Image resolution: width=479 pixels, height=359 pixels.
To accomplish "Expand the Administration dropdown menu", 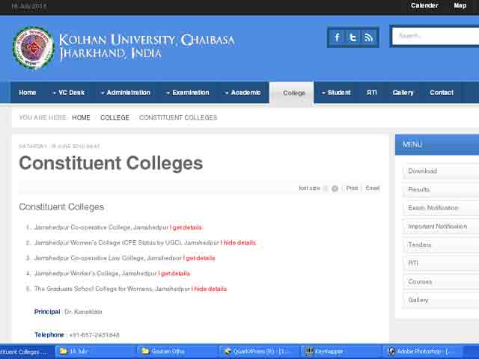I will pyautogui.click(x=125, y=93).
